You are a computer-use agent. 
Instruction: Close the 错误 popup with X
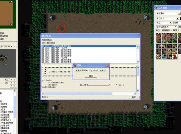(107, 65)
